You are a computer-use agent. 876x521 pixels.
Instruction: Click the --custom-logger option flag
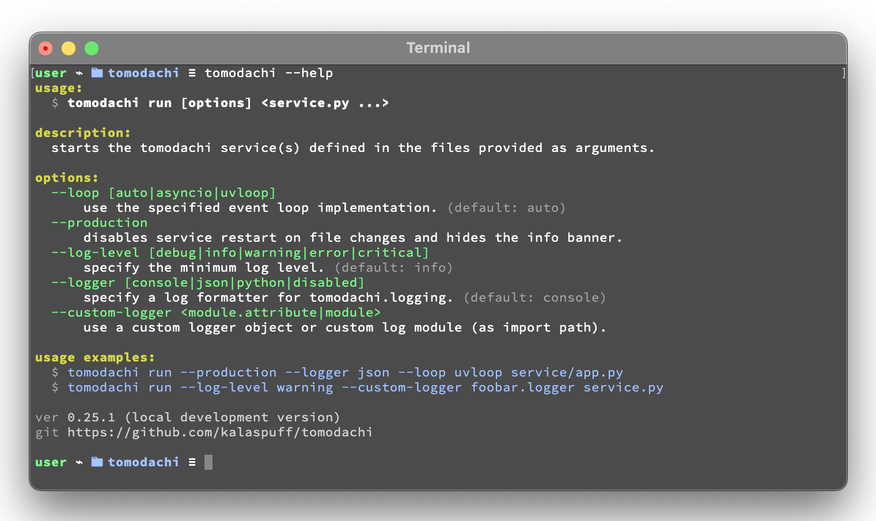pyautogui.click(x=111, y=312)
